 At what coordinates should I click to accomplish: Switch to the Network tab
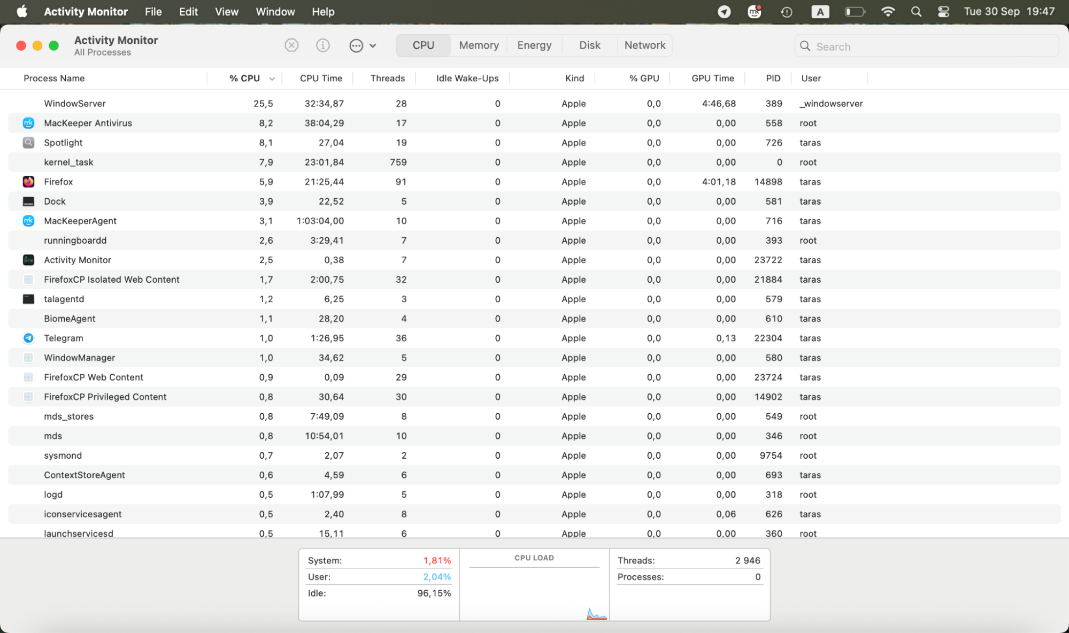[x=644, y=45]
